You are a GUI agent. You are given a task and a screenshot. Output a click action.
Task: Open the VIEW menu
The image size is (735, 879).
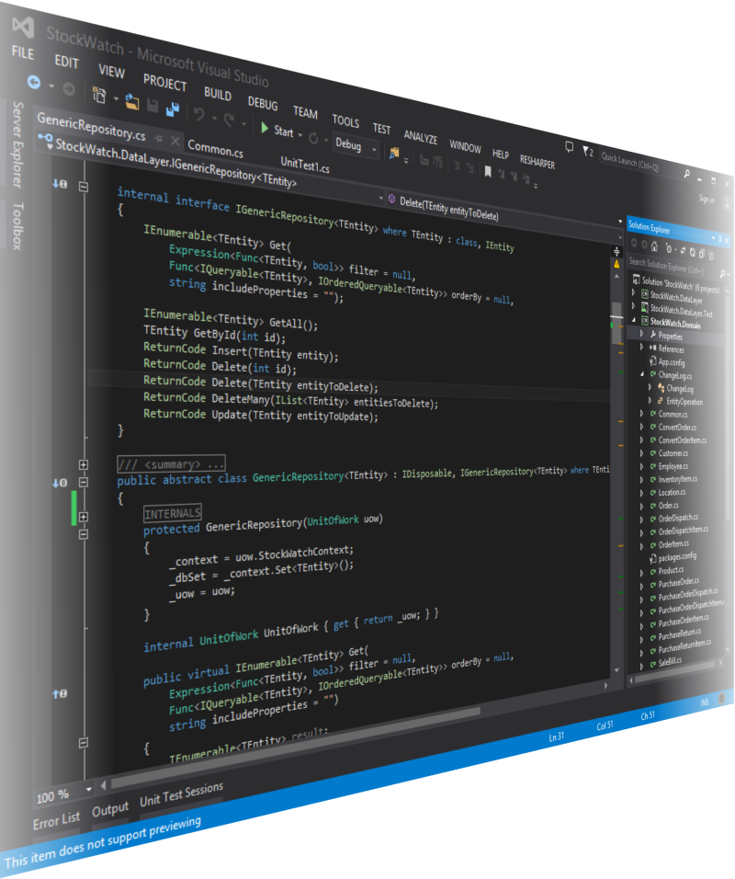[x=111, y=71]
